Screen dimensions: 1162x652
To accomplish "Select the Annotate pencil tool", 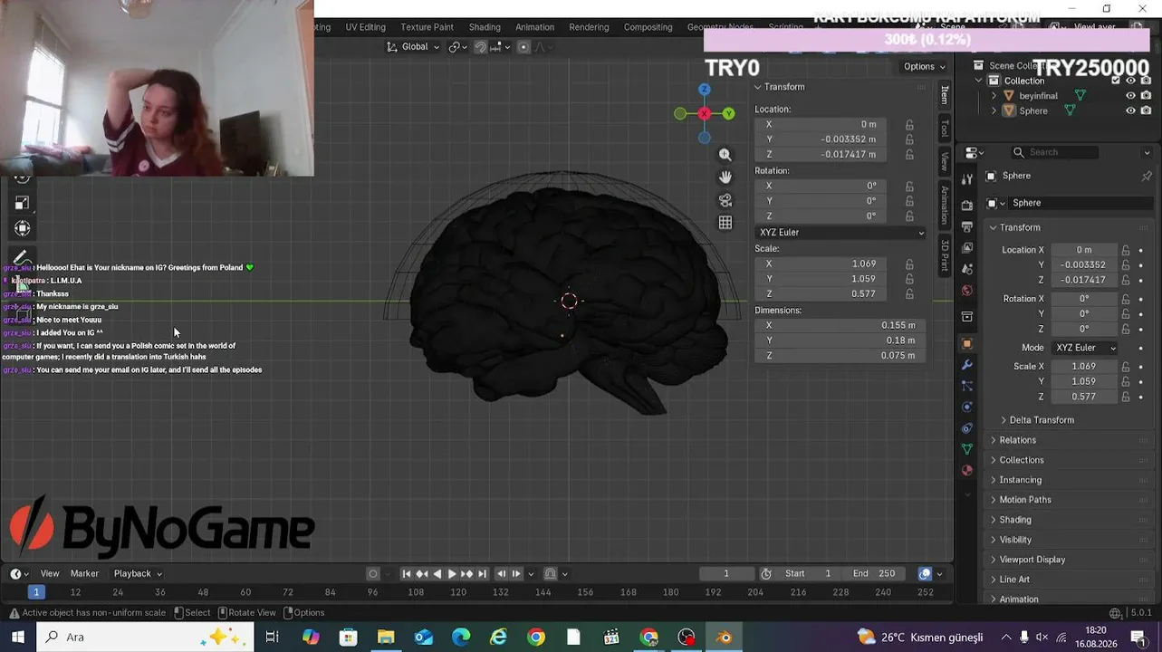I will 23,258.
